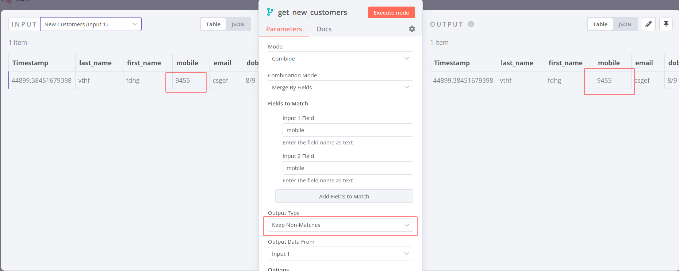Click timestamp value cell in Output table
Screen dimensions: 679x271
click(x=464, y=80)
